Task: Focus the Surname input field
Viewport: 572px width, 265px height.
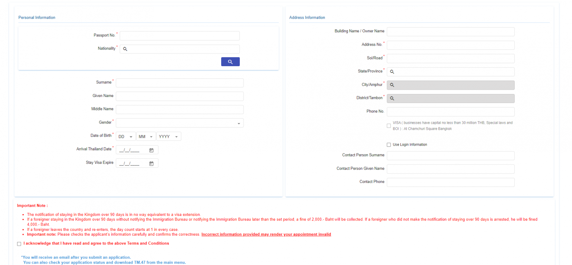Action: (179, 83)
